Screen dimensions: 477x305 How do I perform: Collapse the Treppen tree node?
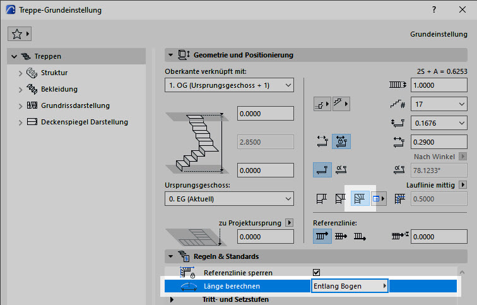click(x=14, y=56)
